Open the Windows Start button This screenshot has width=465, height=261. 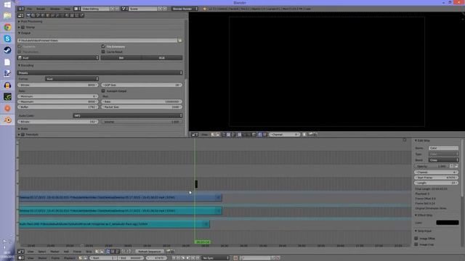(7, 5)
